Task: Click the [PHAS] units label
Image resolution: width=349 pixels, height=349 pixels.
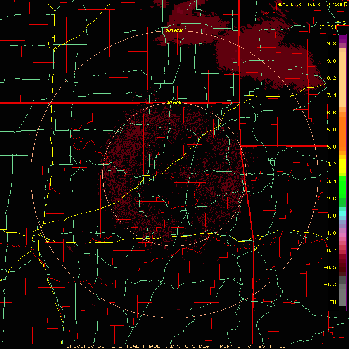Action: 328,27
